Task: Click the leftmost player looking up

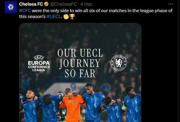Action: click(30, 106)
